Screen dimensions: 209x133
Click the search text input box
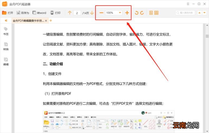tap(185, 13)
